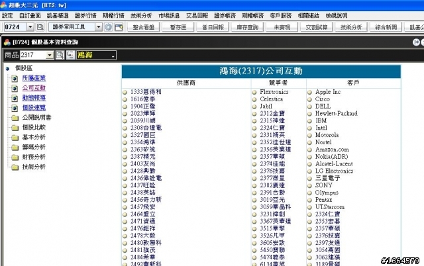This screenshot has height=266, width=424.
Task: Select customer Nokia(ADR)
Action: pos(331,157)
